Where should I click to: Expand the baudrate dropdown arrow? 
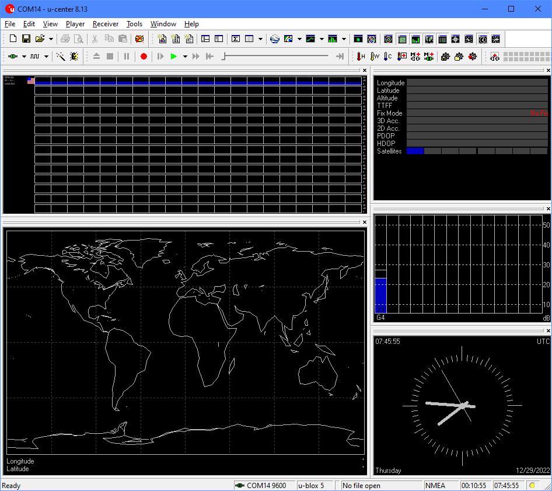click(x=46, y=57)
